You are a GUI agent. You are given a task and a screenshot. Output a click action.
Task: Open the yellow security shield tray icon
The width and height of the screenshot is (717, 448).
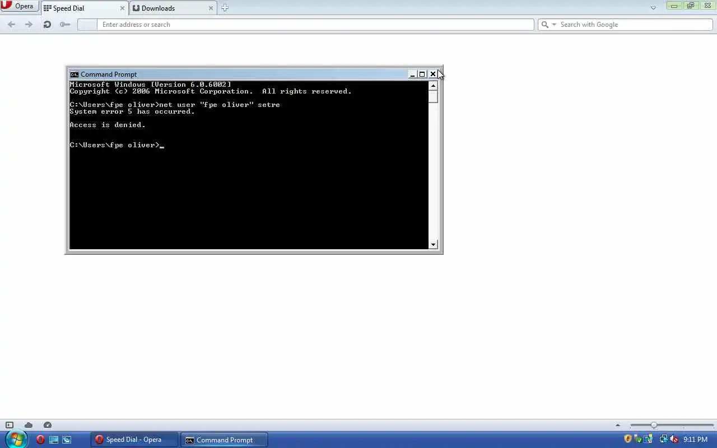[628, 440]
